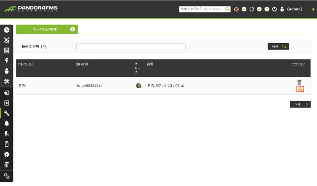
Task: Open the Servers sidebar icon
Action: [x=6, y=144]
